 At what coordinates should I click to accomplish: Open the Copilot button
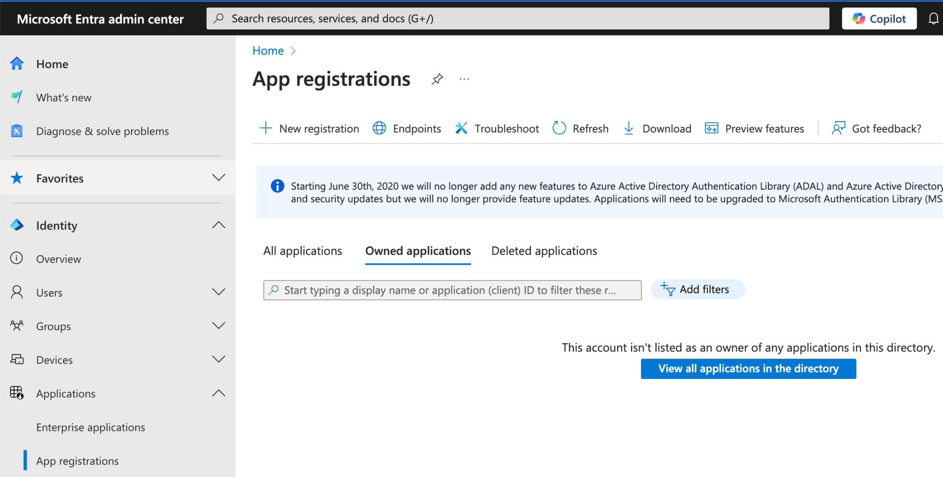(879, 19)
